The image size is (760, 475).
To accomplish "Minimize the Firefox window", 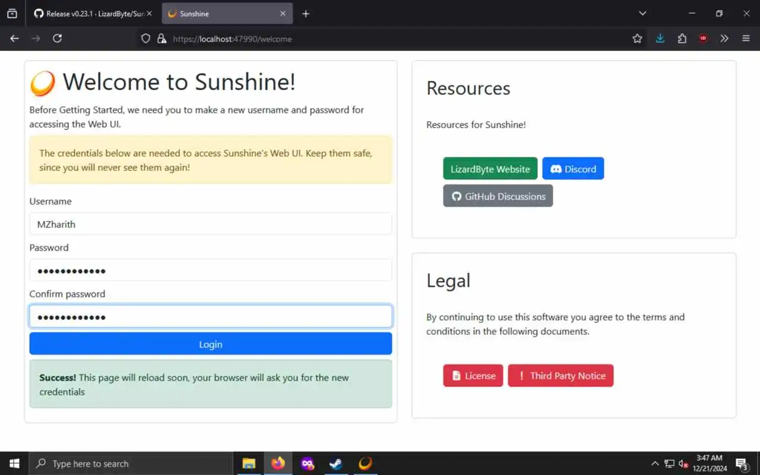I will coord(692,13).
